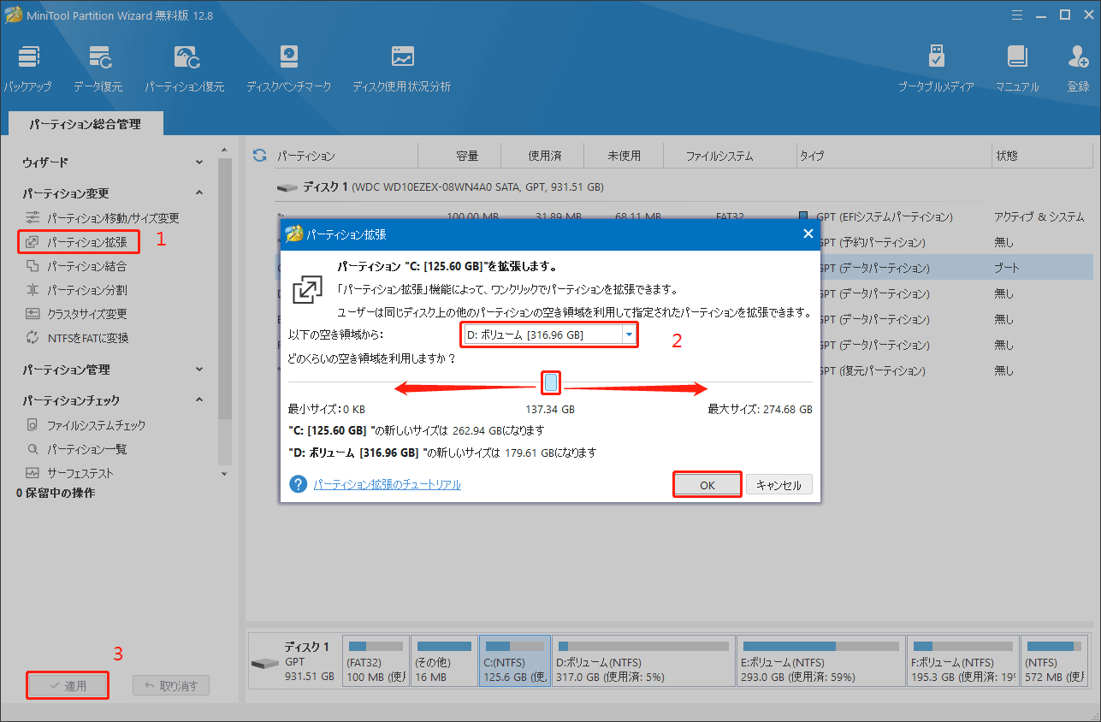Select F:ボリューム block in disk map
The image size is (1101, 722).
point(963,660)
